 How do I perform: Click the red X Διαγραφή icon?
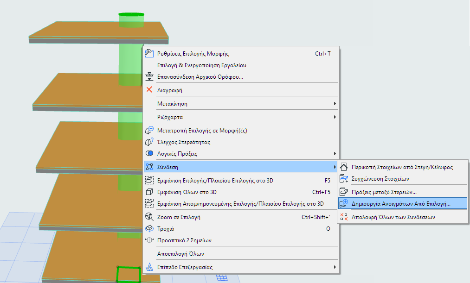pyautogui.click(x=149, y=89)
